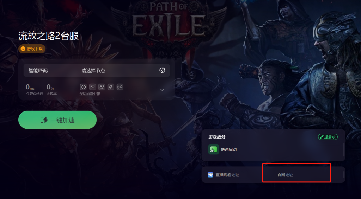Open the 请选择节点 node dropdown
The width and height of the screenshot is (361, 199).
pyautogui.click(x=121, y=70)
